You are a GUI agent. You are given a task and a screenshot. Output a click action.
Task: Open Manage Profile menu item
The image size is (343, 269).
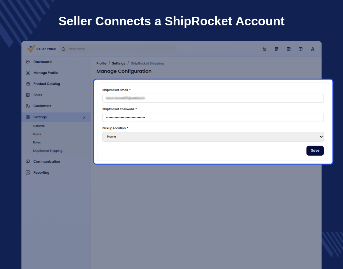tap(46, 73)
